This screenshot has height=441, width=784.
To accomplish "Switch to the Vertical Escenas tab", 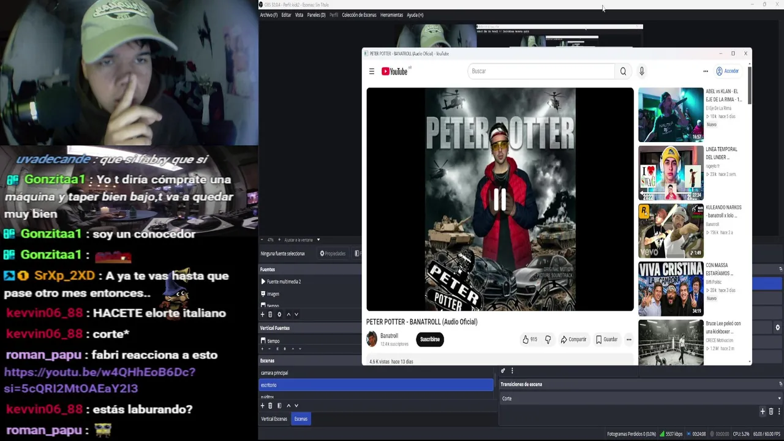I will tap(274, 419).
